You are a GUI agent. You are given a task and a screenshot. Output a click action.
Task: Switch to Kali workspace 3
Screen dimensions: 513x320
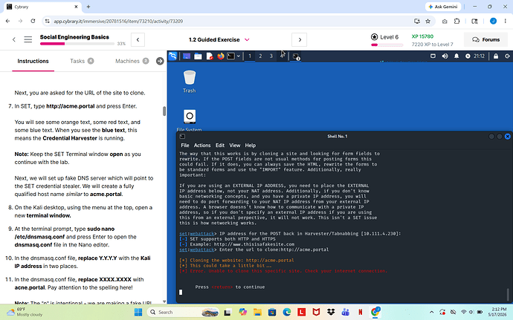pos(271,56)
